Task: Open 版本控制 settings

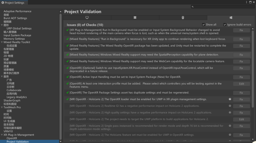Action: click(9, 125)
